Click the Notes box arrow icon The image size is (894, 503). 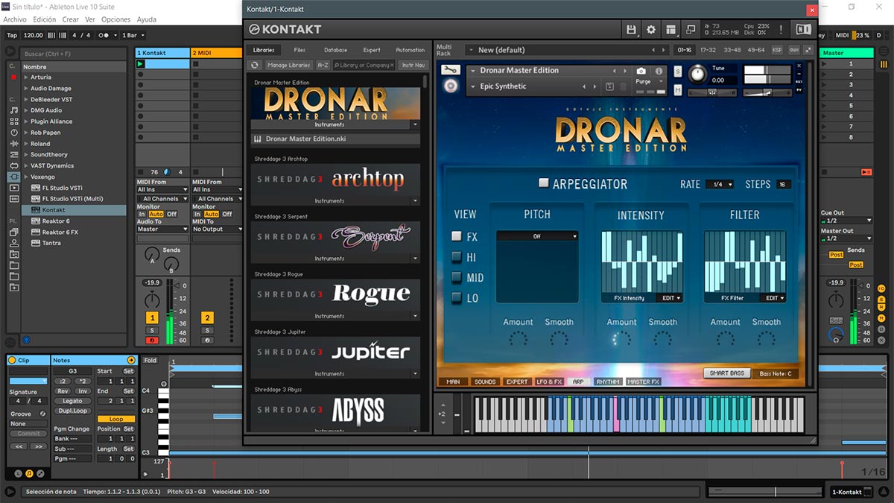(x=132, y=360)
